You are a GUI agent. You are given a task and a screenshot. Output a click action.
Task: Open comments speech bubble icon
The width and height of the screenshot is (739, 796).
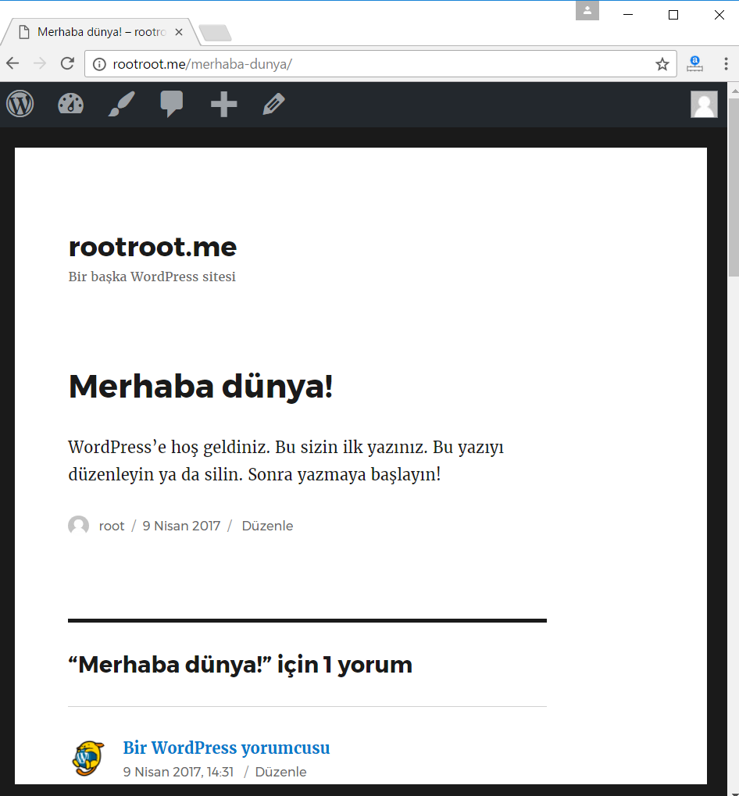172,104
